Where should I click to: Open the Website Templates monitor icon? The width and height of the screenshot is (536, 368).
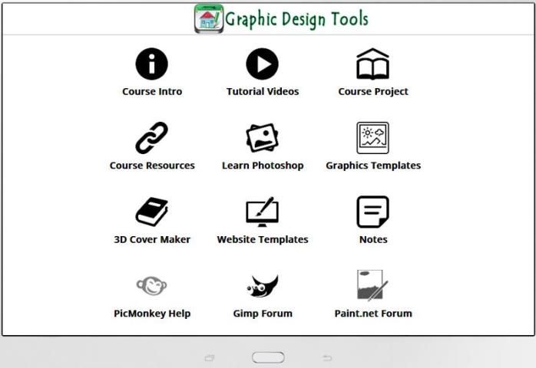tap(262, 212)
